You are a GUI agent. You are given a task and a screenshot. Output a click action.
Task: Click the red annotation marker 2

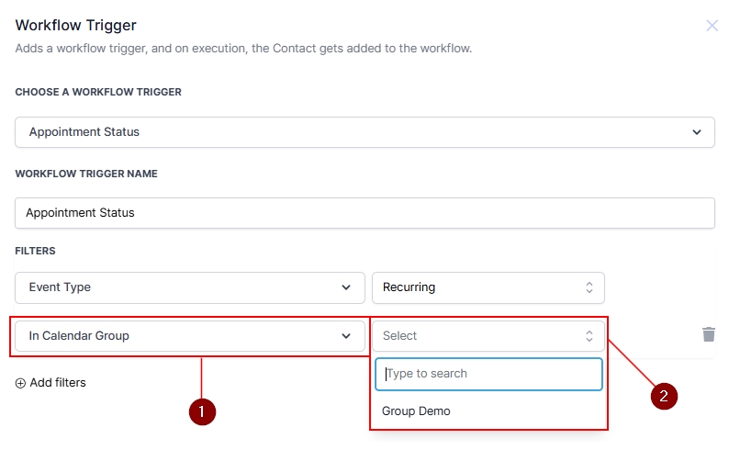[x=664, y=395]
